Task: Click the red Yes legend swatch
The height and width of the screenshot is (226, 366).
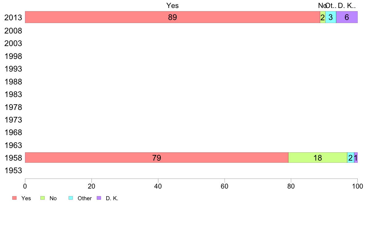Action: coord(14,198)
